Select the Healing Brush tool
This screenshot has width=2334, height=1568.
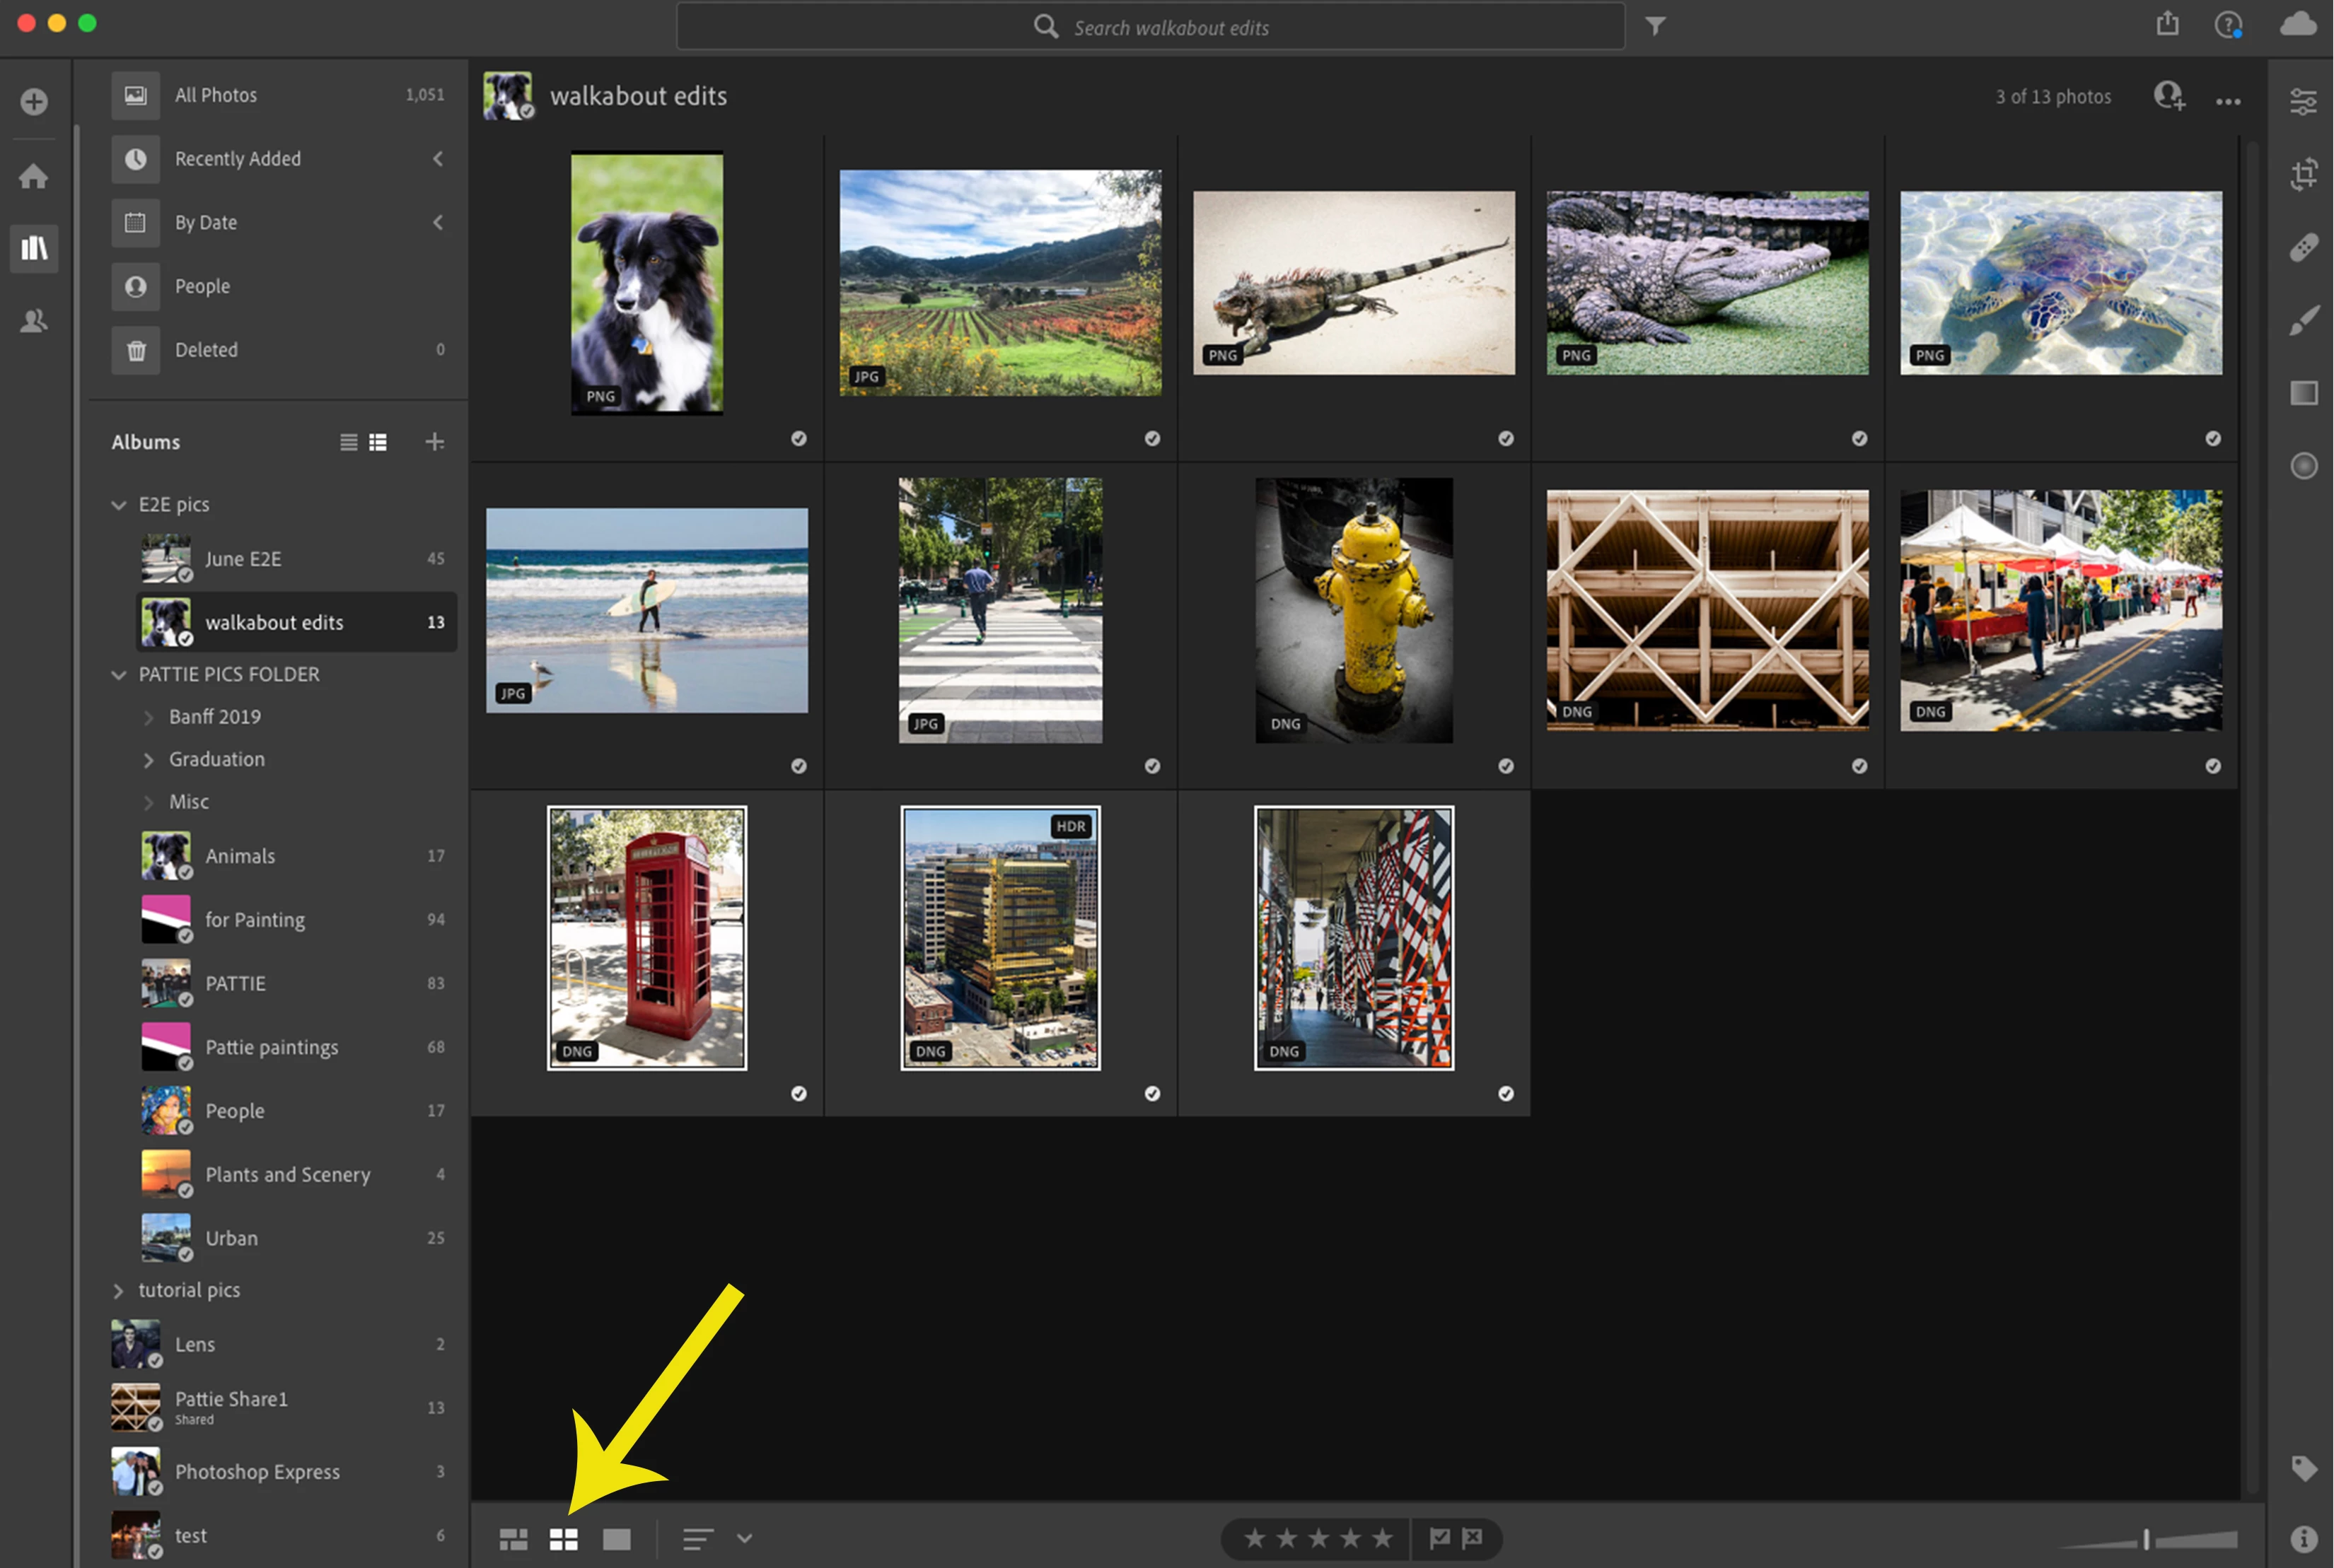click(x=2303, y=247)
